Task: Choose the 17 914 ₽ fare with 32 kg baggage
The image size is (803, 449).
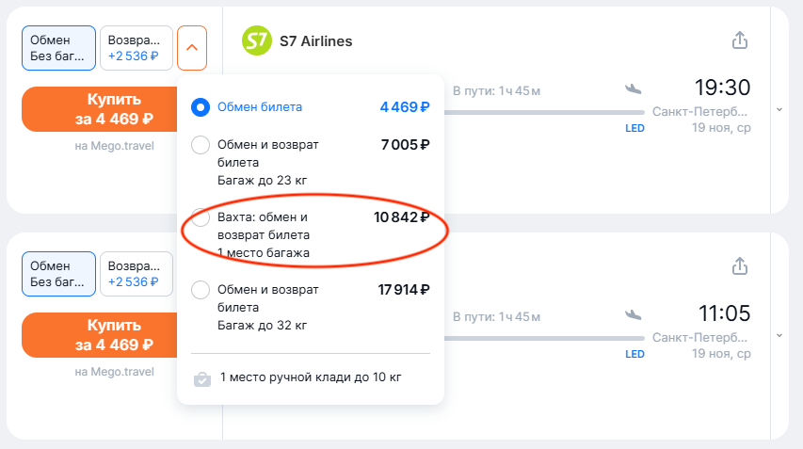Action: click(200, 291)
